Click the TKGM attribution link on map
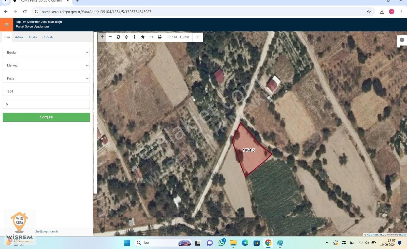Image resolution: width=407 pixels, height=249 pixels. [402, 235]
